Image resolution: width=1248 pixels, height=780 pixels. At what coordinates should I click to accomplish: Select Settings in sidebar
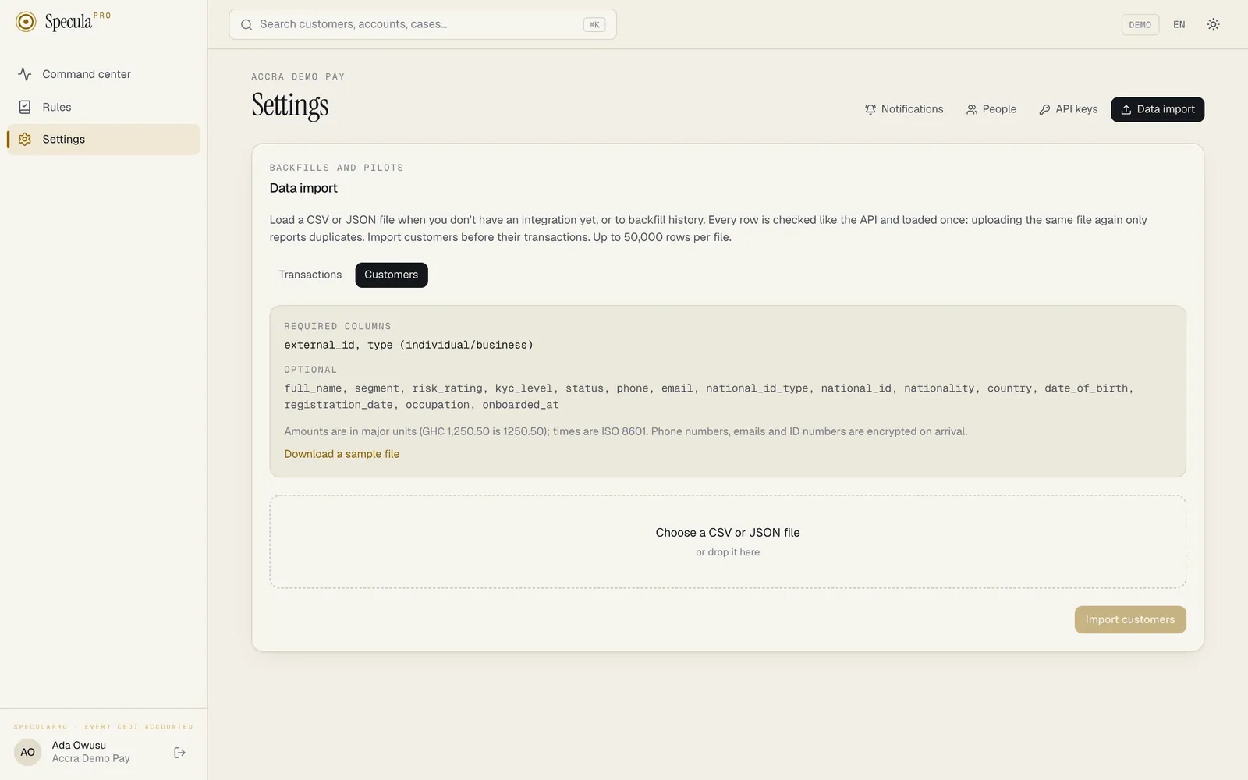[104, 139]
